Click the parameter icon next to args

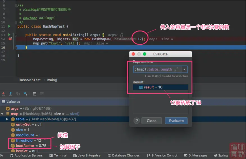tap(8, 108)
